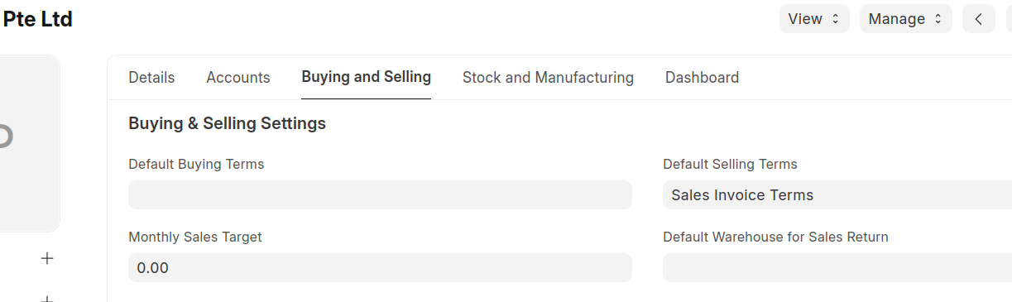The image size is (1012, 302).
Task: Go to previous record with left chevron
Action: click(x=979, y=19)
